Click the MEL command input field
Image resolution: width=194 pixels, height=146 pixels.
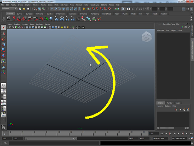pyautogui.click(x=54, y=143)
